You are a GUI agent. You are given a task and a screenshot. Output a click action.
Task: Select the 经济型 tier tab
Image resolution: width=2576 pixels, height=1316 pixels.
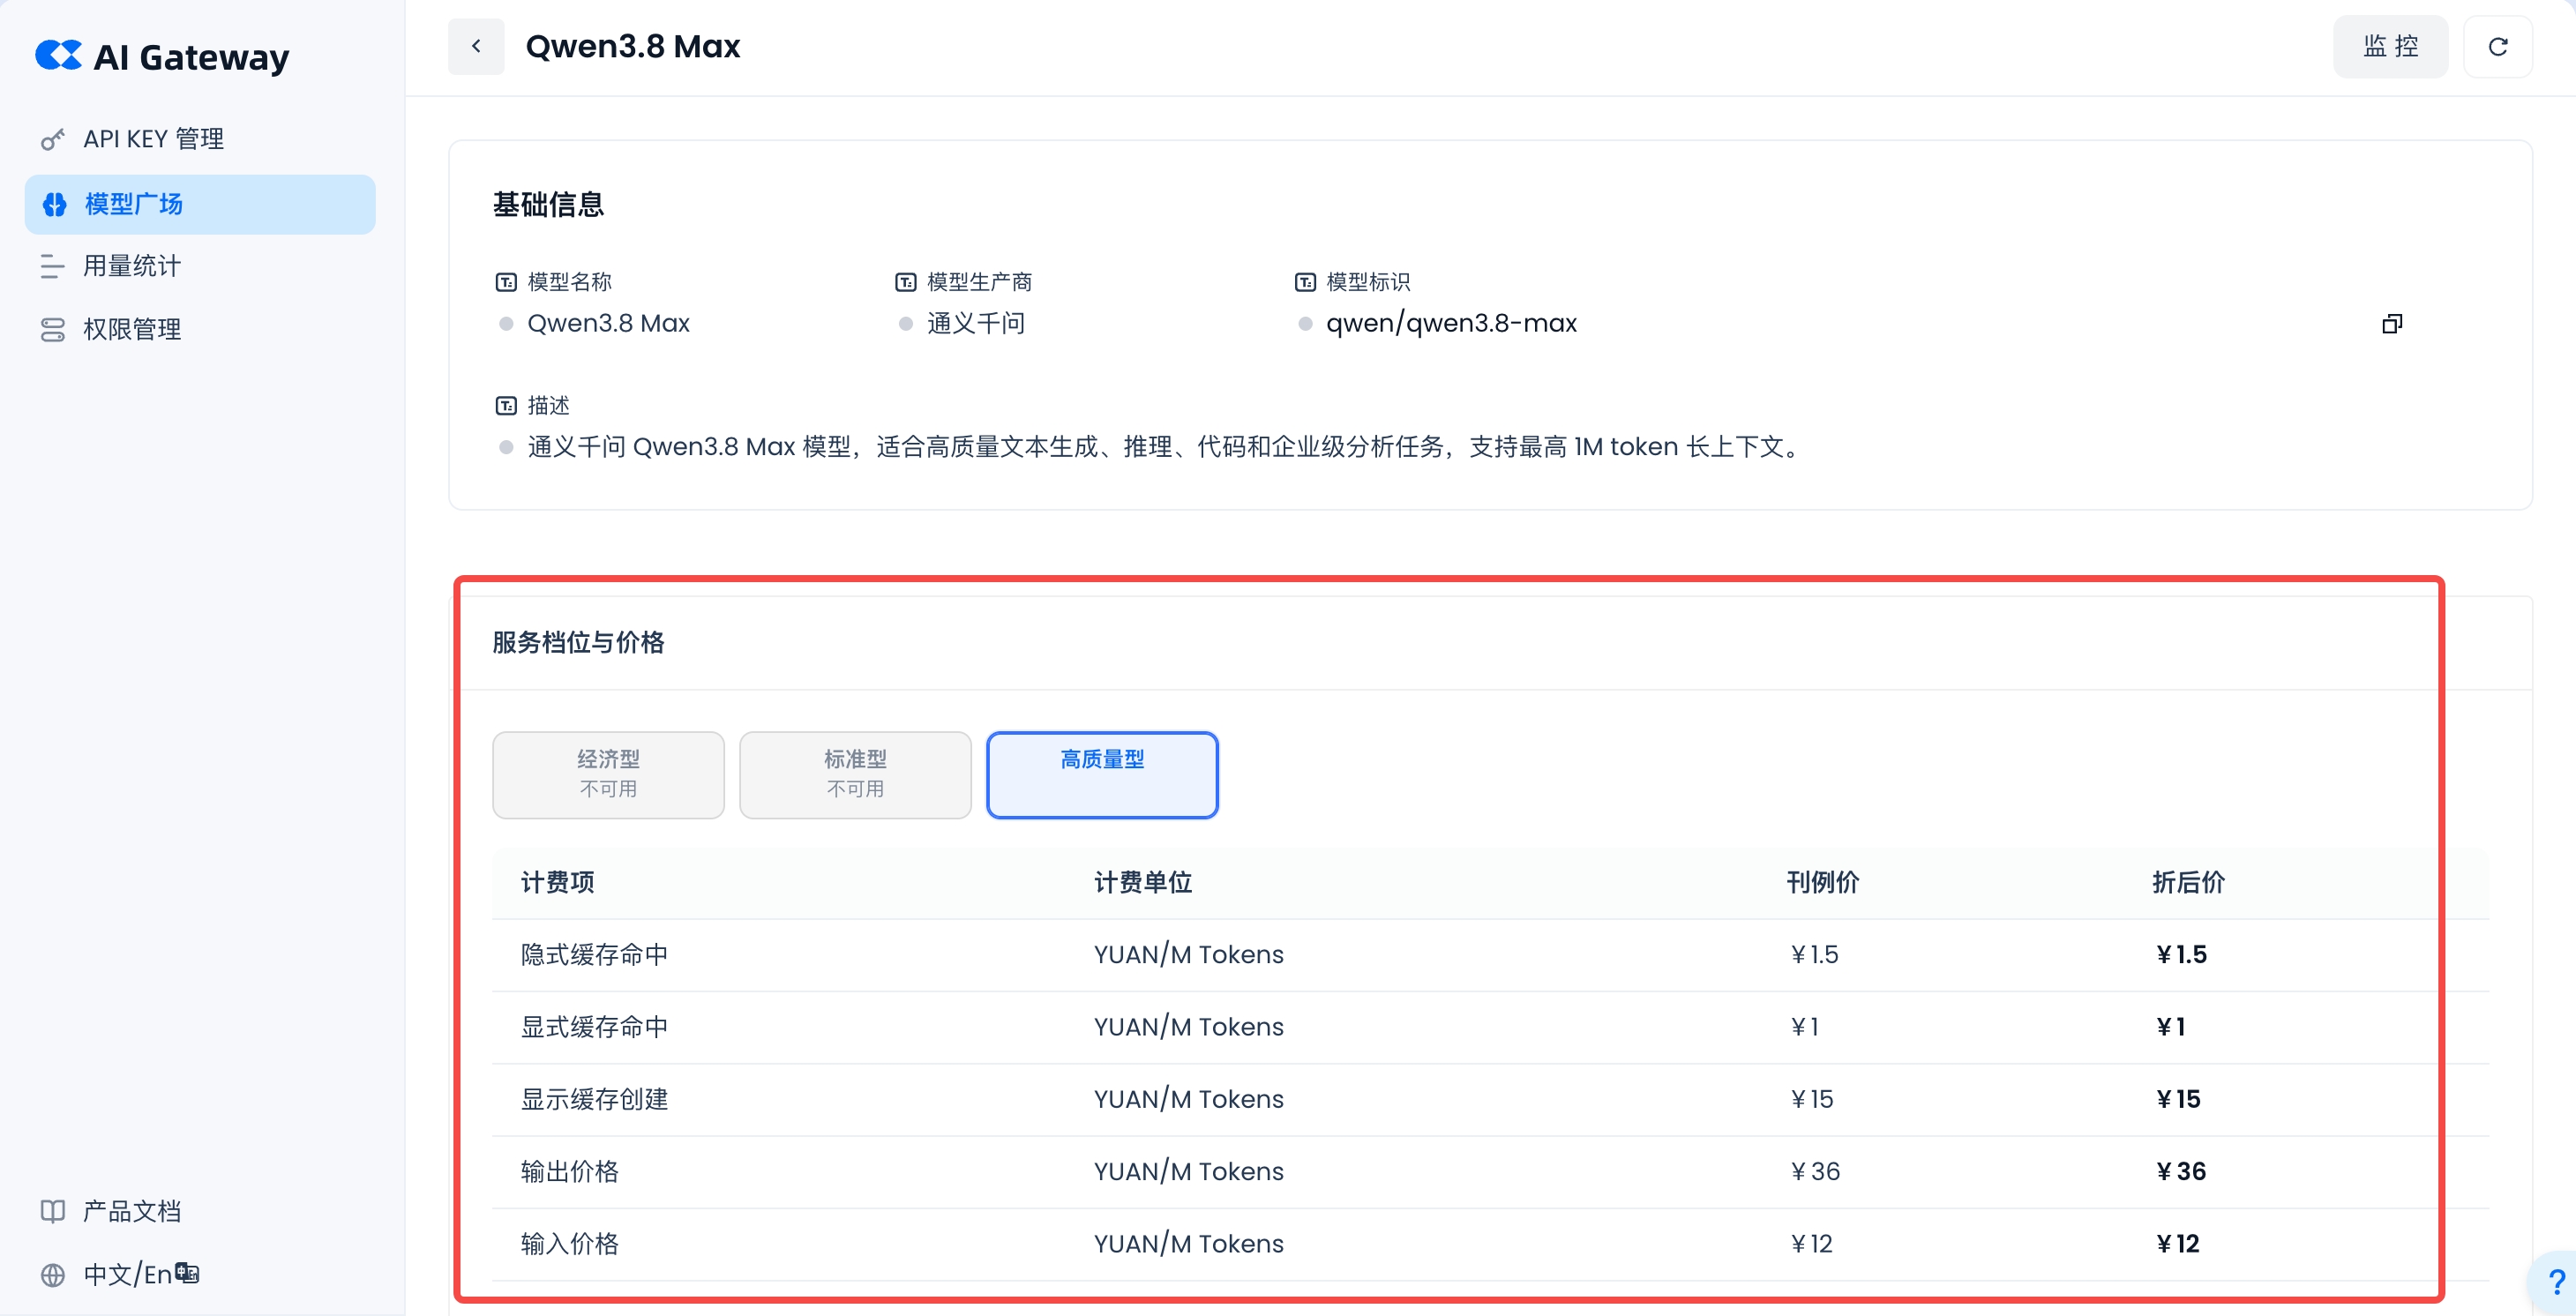608,774
